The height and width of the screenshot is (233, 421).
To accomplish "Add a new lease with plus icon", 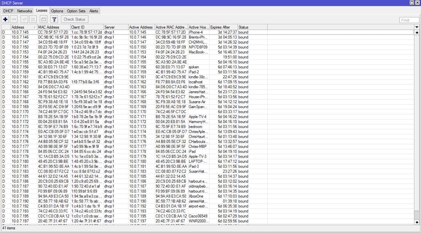I will pos(5,19).
